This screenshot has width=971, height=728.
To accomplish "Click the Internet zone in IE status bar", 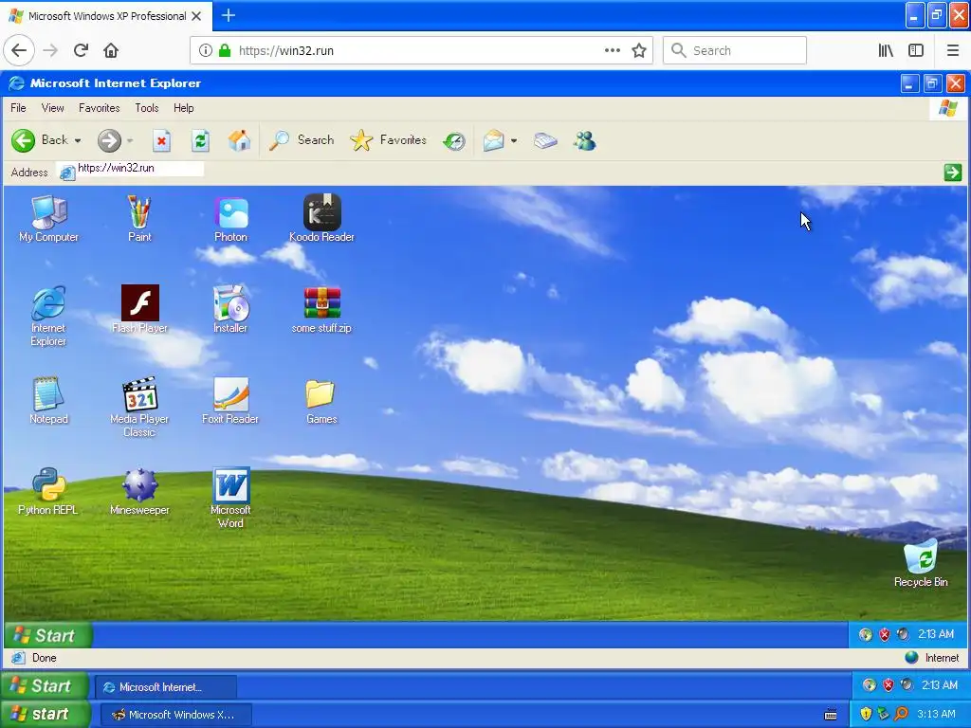I will (x=932, y=658).
